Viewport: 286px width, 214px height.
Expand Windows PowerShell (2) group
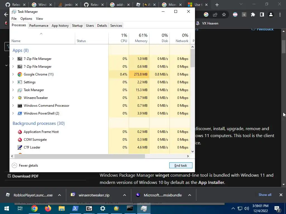tap(13, 113)
